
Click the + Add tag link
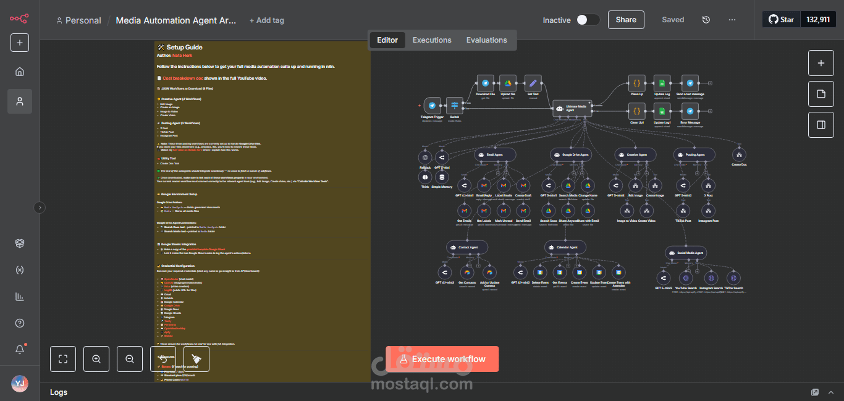267,20
